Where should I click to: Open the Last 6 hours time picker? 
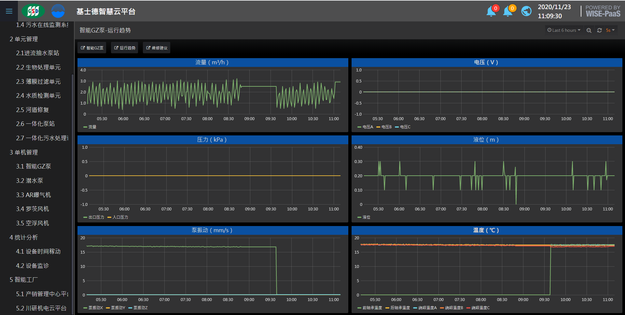pyautogui.click(x=564, y=30)
